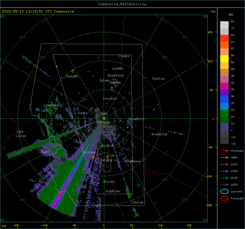Click the dBZ legend heading
This screenshot has width=245, height=229.
(x=231, y=14)
